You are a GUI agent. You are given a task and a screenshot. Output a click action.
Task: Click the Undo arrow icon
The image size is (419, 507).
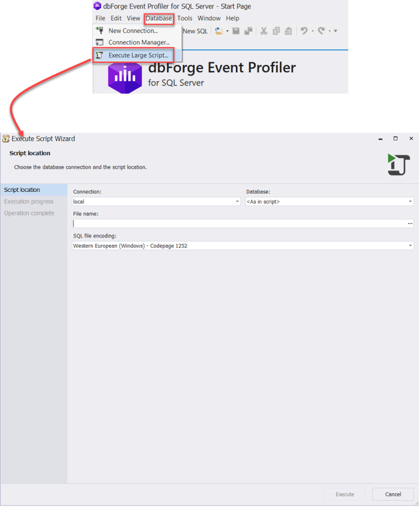304,31
